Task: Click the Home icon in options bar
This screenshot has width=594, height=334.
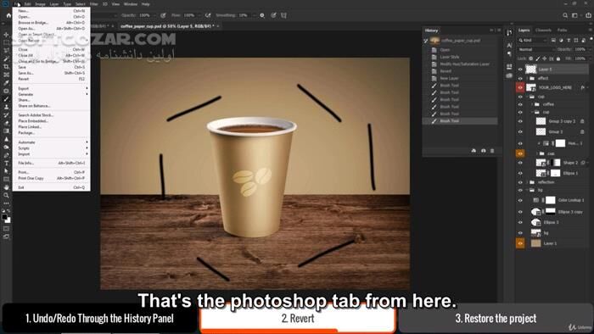Action: [8, 15]
